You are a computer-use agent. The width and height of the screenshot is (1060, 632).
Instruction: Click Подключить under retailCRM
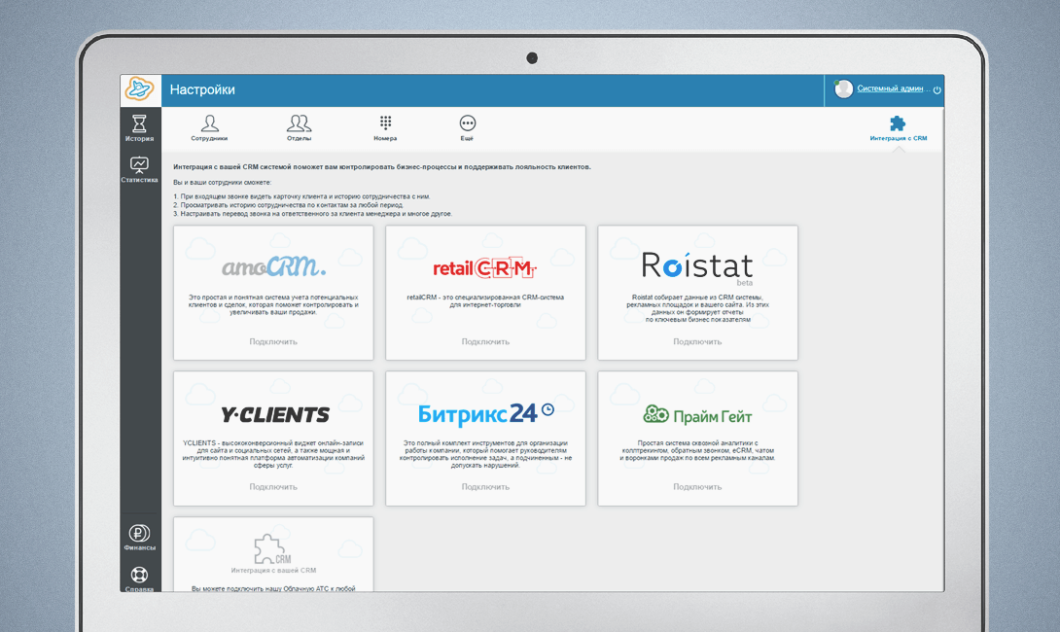tap(485, 342)
